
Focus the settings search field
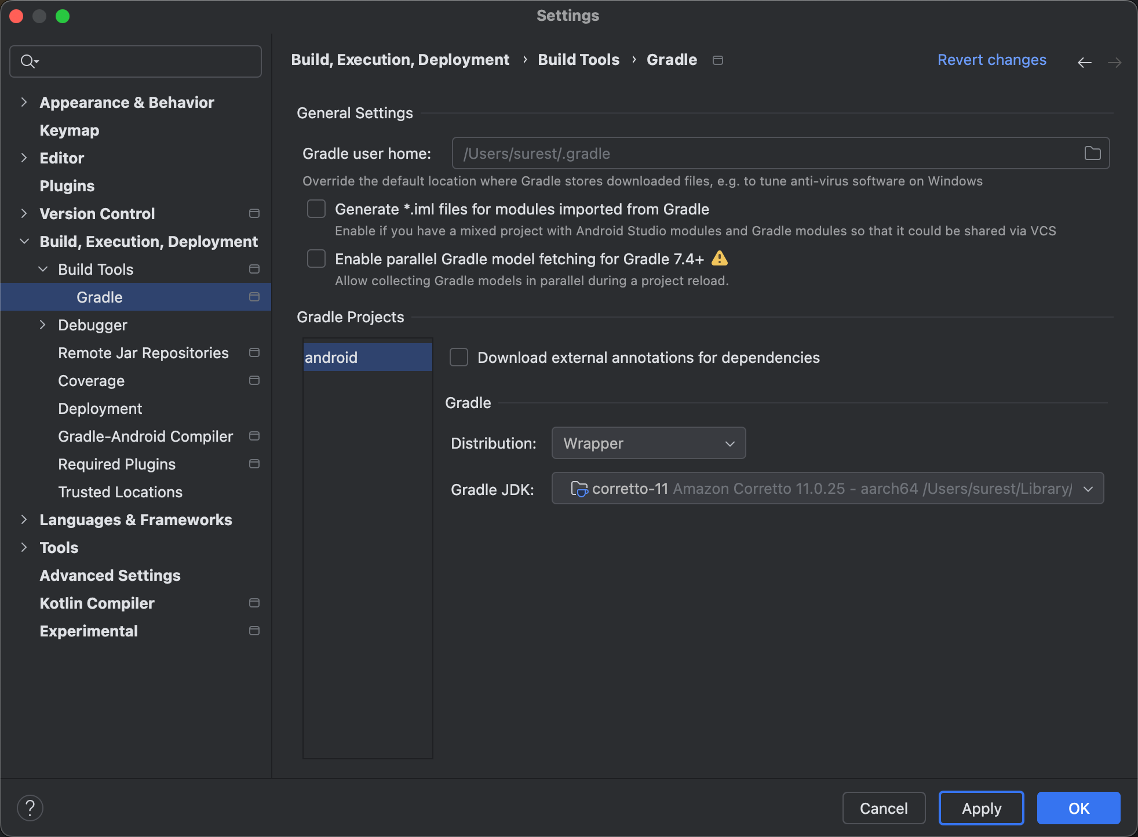tap(136, 61)
